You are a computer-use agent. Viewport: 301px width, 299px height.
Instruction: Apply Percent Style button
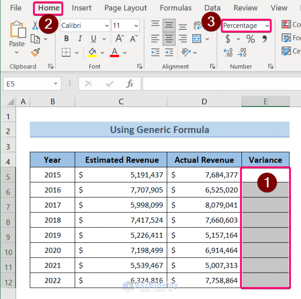[250, 39]
